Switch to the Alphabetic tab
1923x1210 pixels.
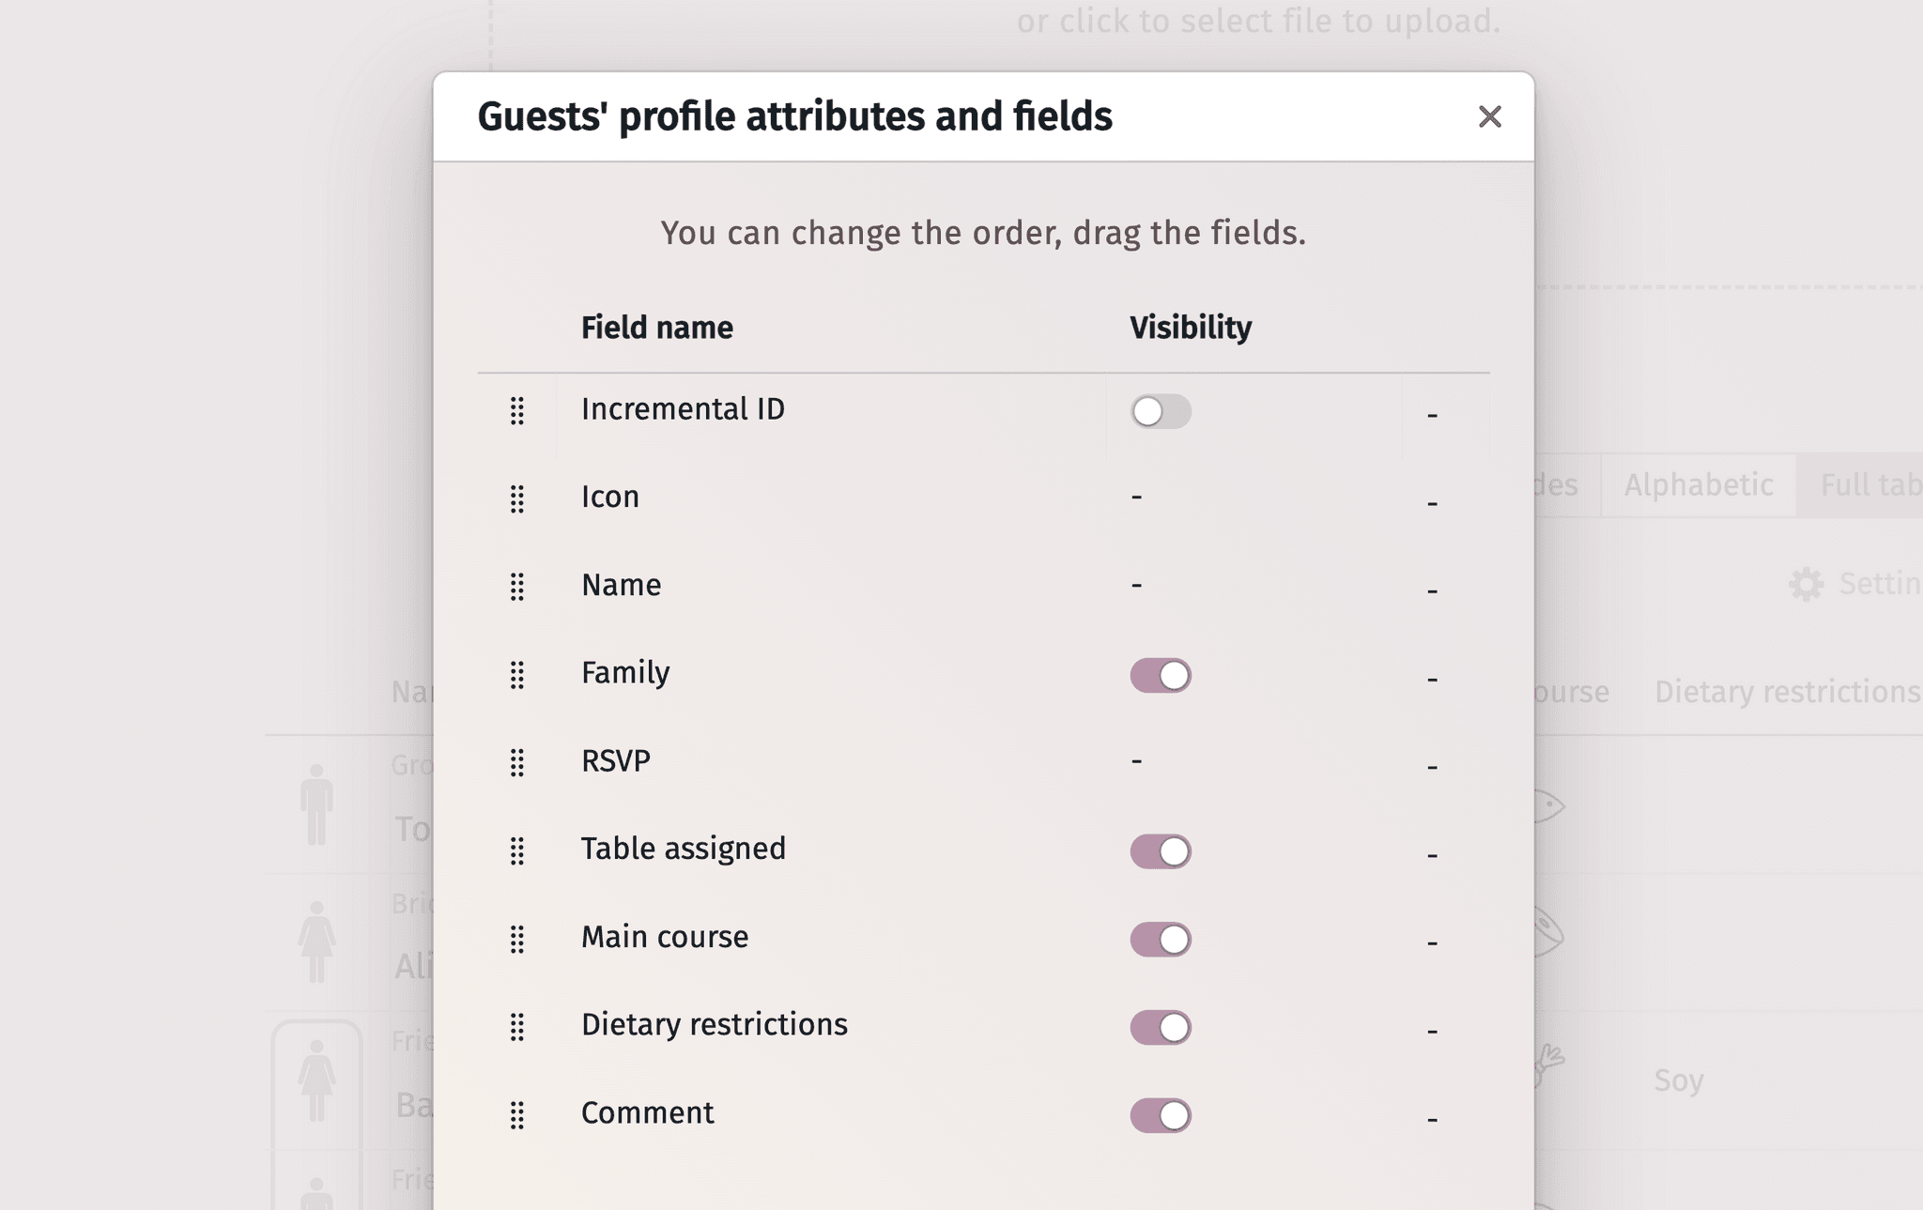(1696, 485)
